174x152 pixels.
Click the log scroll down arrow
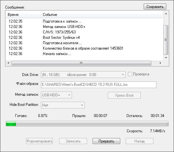[166, 58]
